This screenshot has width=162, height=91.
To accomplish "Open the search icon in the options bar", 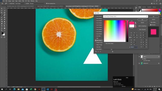I will tap(154, 4).
